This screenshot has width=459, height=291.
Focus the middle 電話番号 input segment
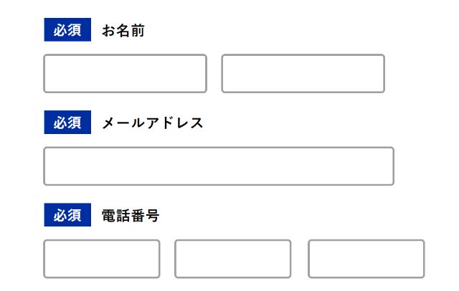232,259
